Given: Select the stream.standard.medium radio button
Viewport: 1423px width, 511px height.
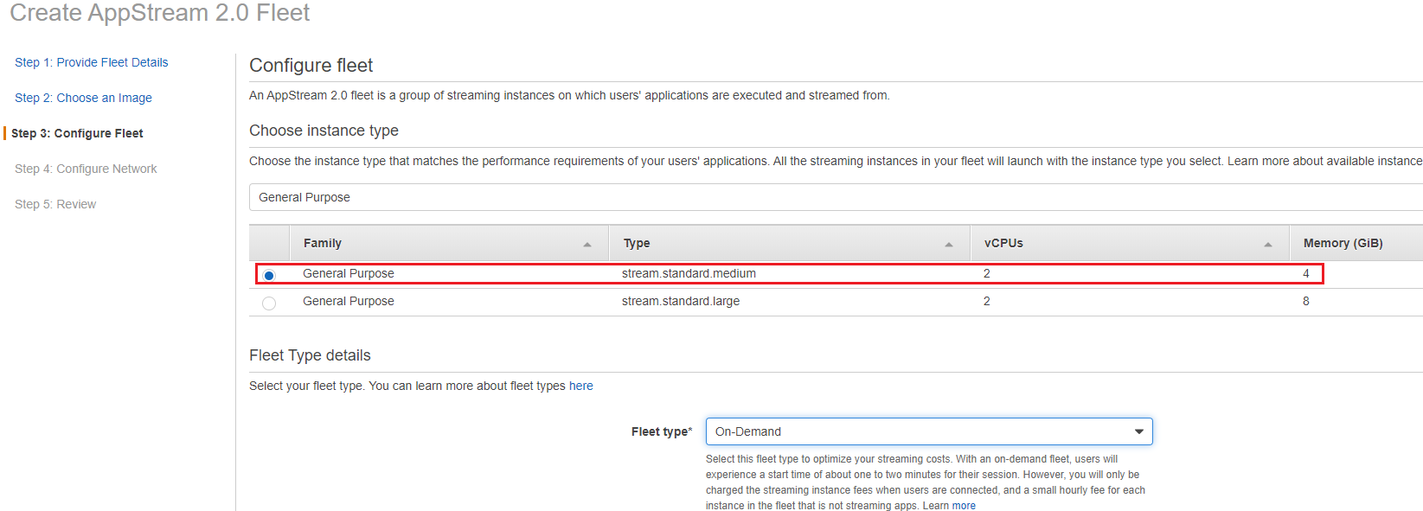Looking at the screenshot, I should tap(269, 275).
